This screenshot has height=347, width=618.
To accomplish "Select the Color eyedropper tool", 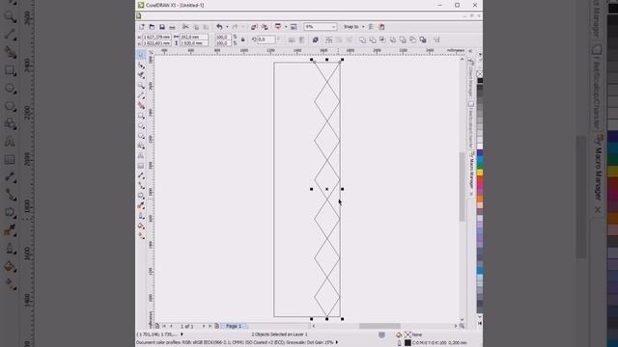I will [x=141, y=205].
